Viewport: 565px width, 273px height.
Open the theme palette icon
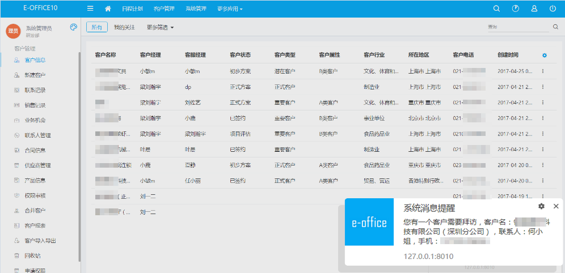[x=74, y=27]
